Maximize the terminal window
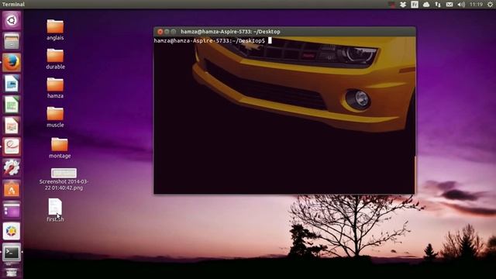The height and width of the screenshot is (279, 496). click(x=174, y=32)
